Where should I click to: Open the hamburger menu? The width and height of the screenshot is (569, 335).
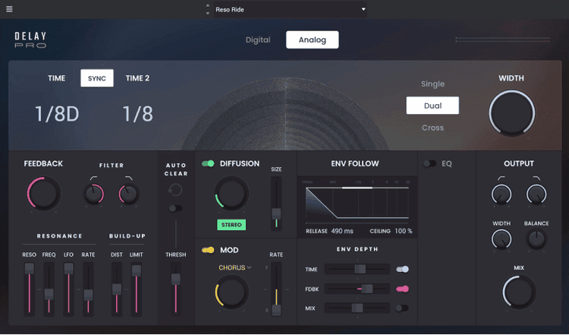coord(9,9)
